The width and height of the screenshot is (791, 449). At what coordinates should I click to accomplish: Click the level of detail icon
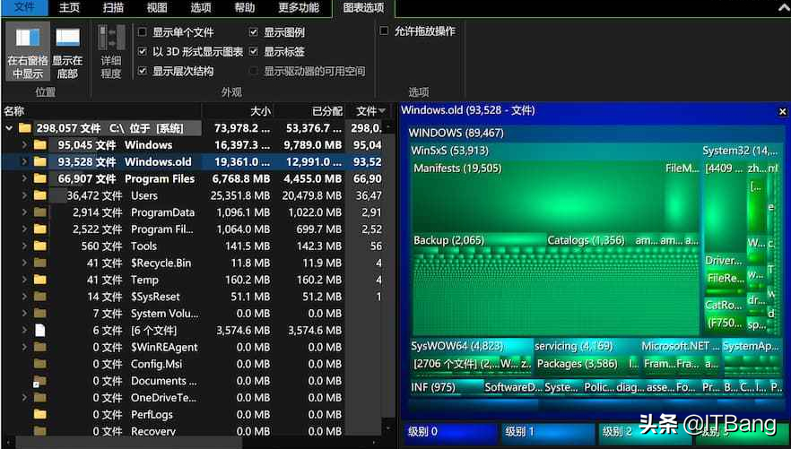click(111, 39)
